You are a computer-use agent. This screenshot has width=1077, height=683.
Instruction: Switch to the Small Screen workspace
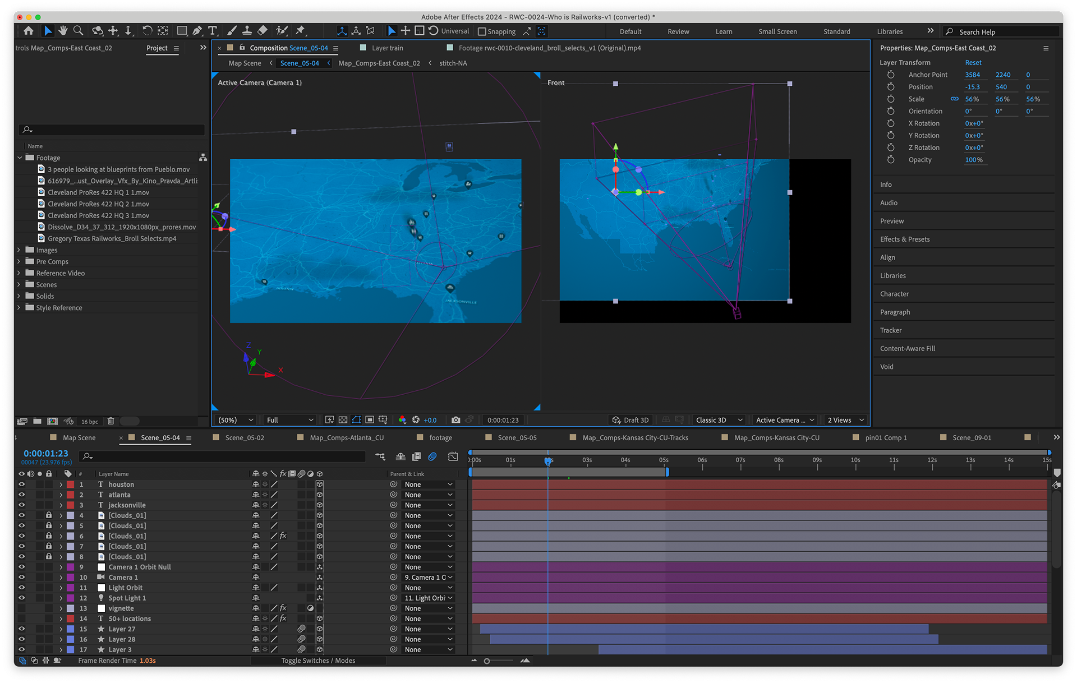[777, 31]
